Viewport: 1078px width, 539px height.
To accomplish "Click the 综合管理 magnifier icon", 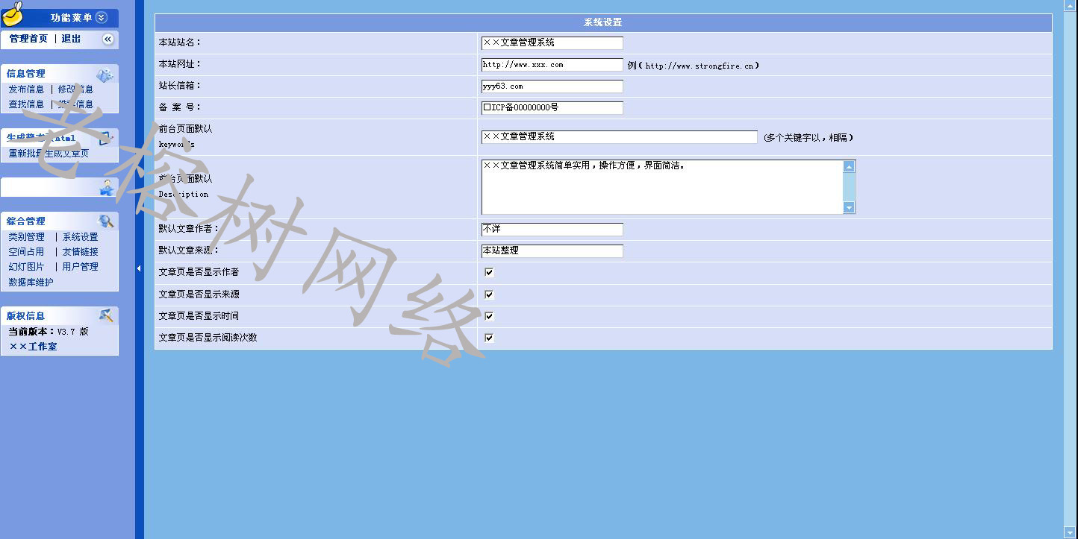I will (x=106, y=221).
